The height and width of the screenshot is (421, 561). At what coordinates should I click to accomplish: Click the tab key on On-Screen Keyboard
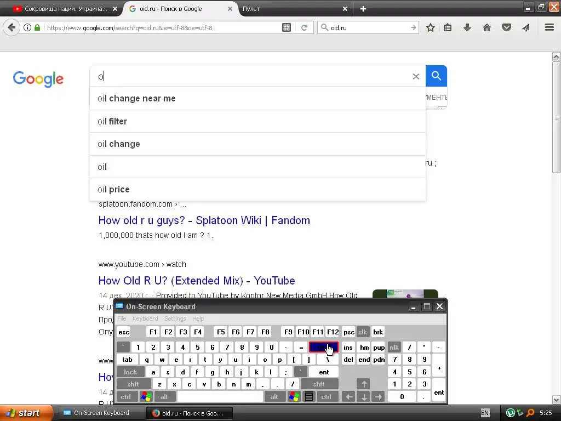pos(127,360)
